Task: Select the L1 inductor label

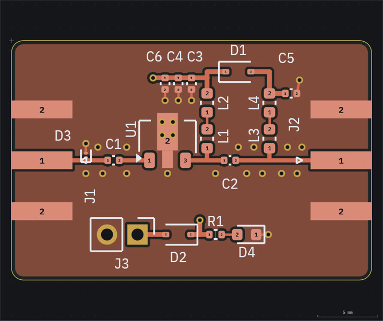Action: [223, 136]
